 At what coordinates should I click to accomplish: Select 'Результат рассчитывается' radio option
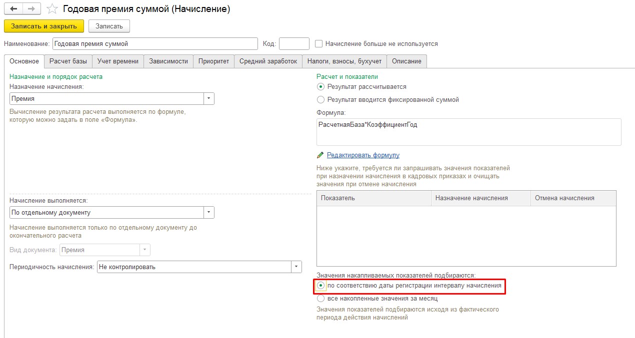[x=321, y=87]
